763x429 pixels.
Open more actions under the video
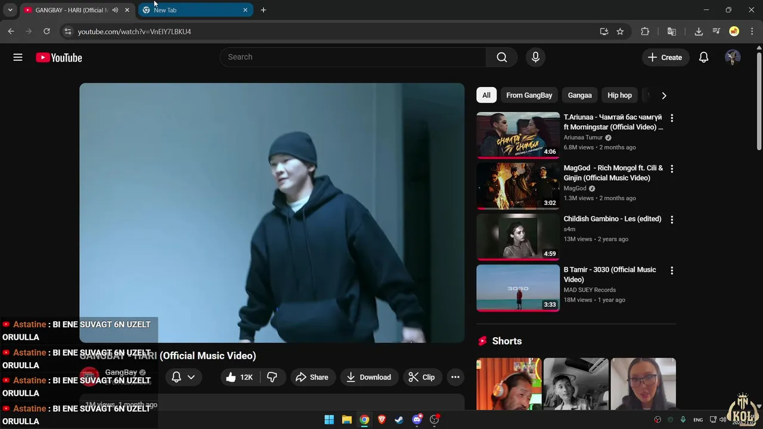[x=455, y=377]
